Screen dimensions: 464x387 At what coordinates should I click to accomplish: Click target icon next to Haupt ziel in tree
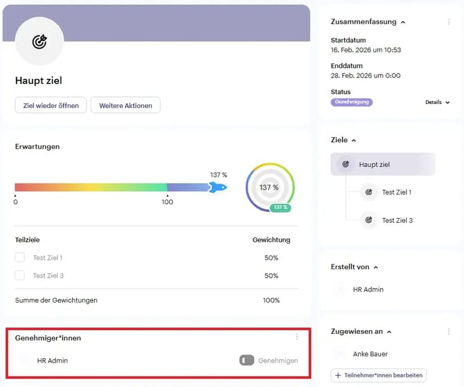click(346, 164)
